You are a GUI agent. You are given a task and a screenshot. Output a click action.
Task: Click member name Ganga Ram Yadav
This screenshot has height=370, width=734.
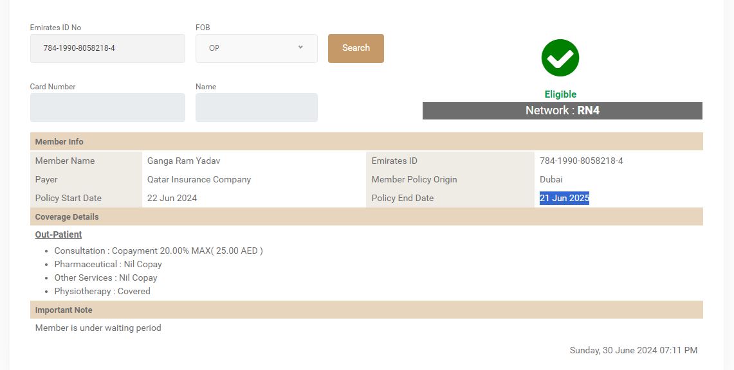click(x=183, y=161)
